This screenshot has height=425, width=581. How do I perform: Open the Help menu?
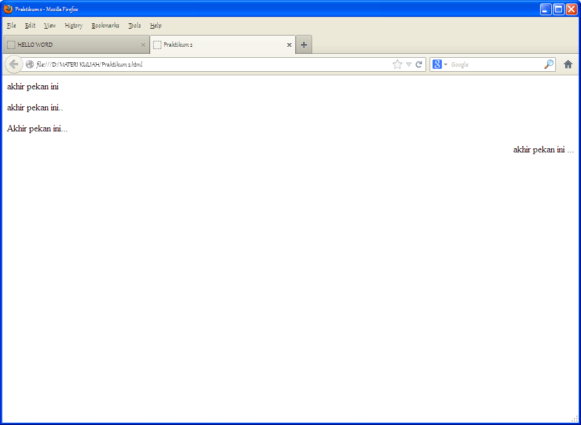point(155,26)
